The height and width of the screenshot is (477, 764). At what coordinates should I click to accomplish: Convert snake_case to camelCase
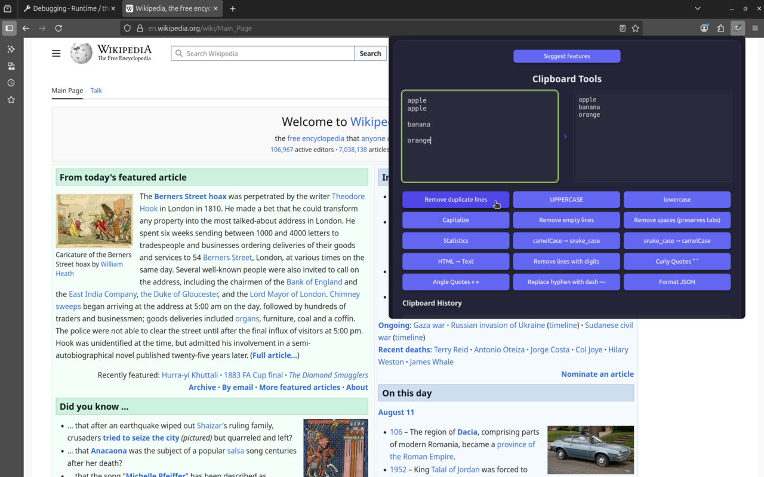(x=677, y=241)
